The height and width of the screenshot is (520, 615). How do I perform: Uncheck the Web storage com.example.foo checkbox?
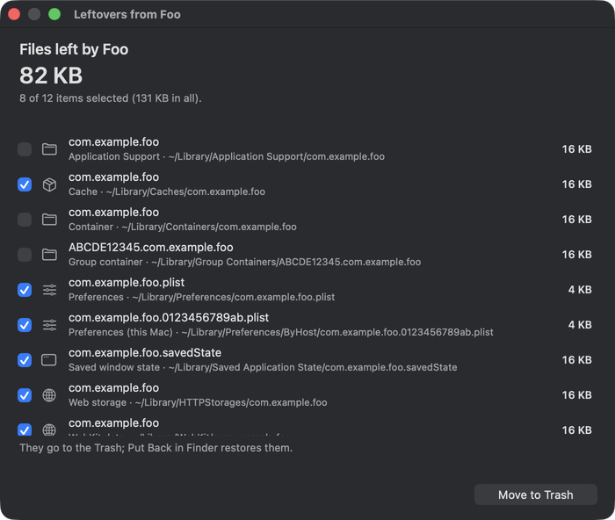pos(25,395)
